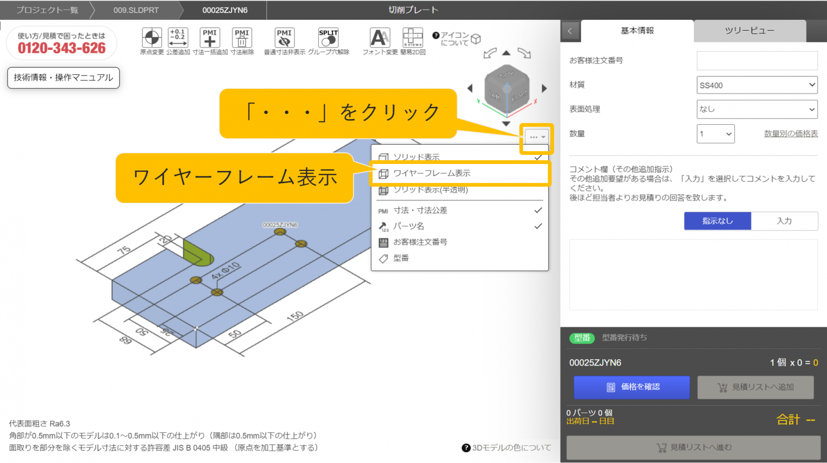Select the 寸法削除 dimension delete tool

coord(242,38)
